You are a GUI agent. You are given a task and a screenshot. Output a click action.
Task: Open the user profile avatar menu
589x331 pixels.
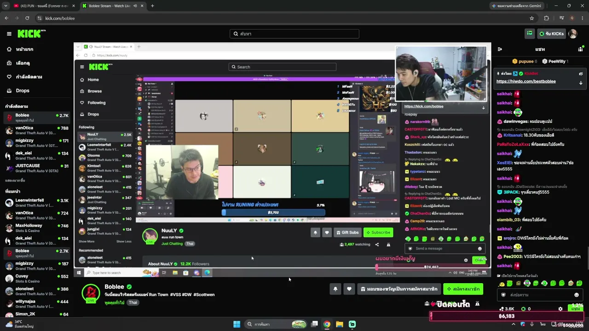[573, 34]
